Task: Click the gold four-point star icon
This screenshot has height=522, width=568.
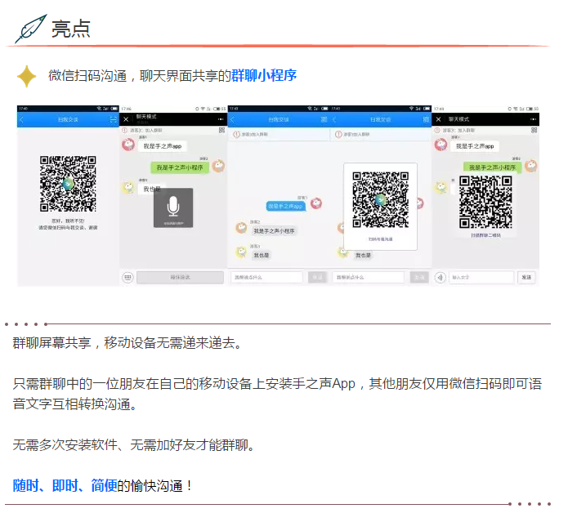Action: tap(27, 76)
